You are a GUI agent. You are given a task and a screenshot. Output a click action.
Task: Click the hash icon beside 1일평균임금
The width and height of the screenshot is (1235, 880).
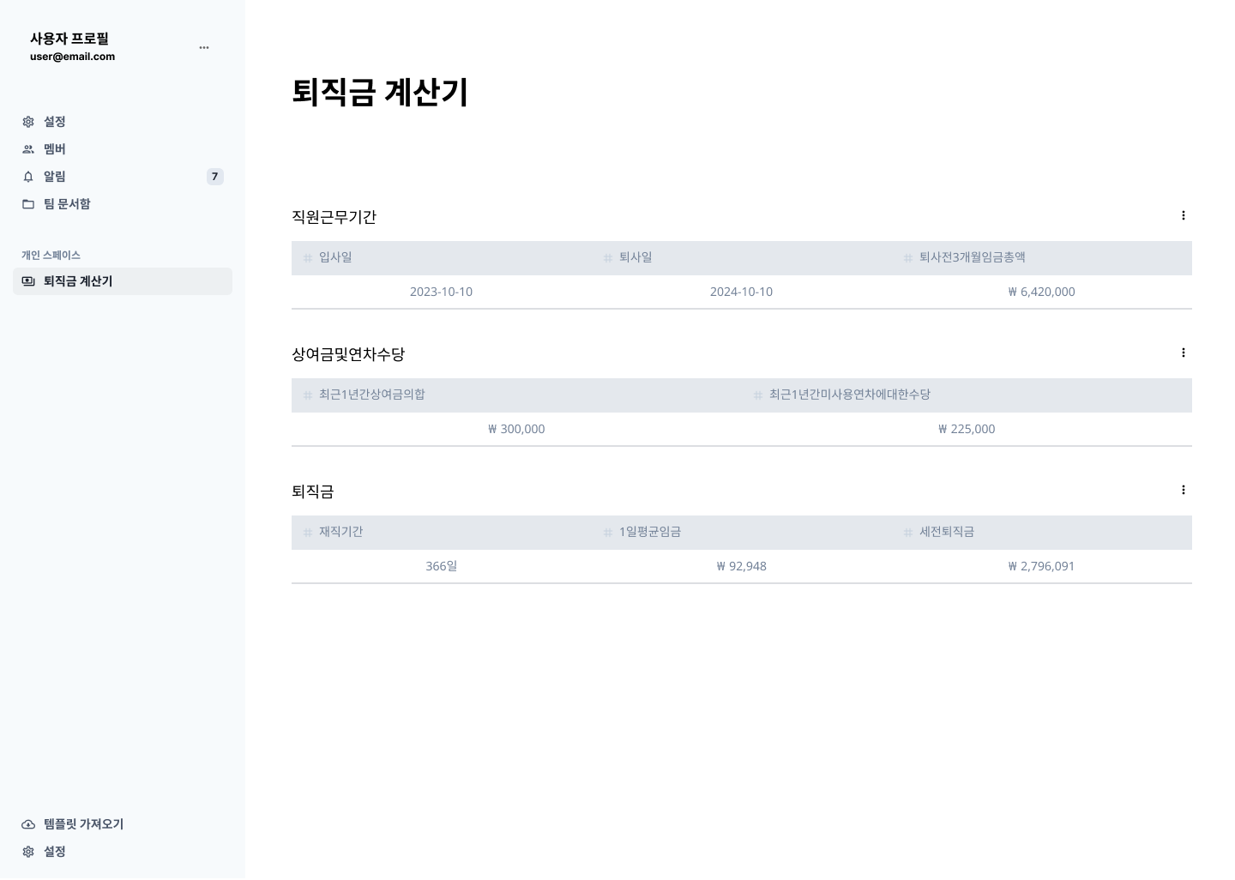[x=608, y=533]
